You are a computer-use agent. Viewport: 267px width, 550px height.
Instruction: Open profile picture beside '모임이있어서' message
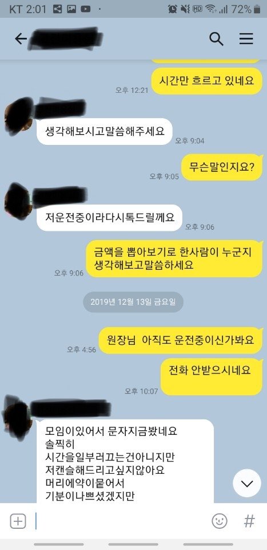[18, 417]
